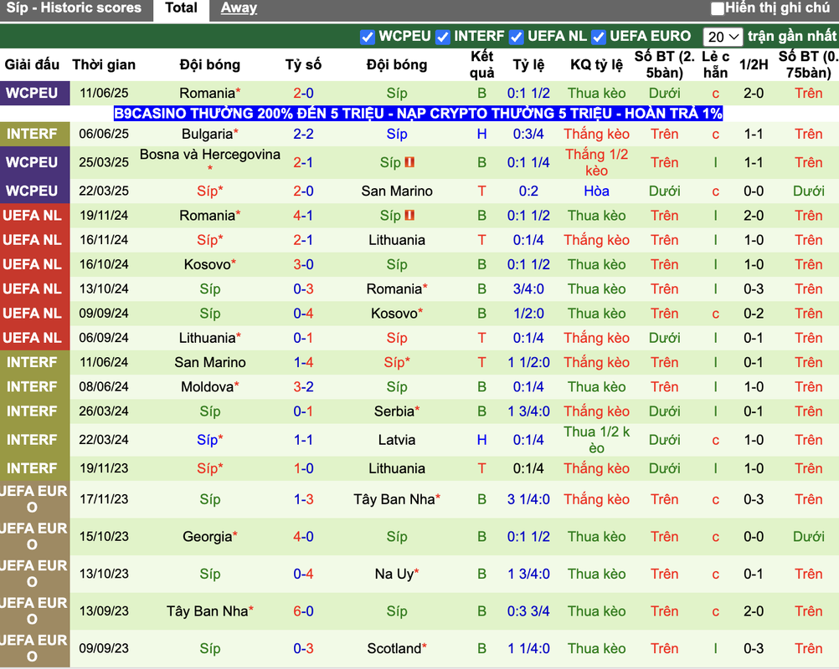The image size is (839, 669).
Task: Click red card icon next to Síp on 19/11/24
Action: (409, 216)
